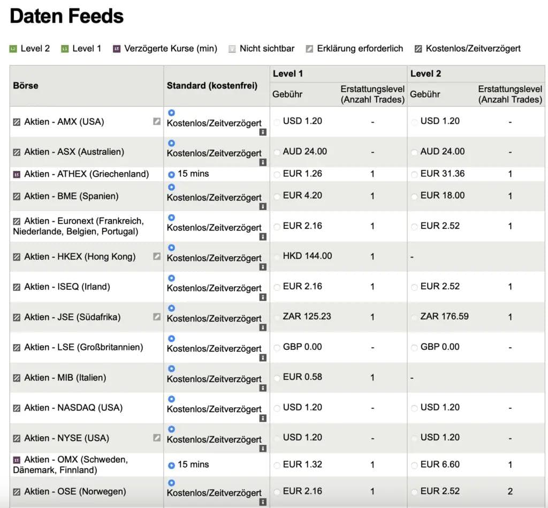Click the Standard (kostenfrei) column header
The image size is (548, 508).
[212, 86]
